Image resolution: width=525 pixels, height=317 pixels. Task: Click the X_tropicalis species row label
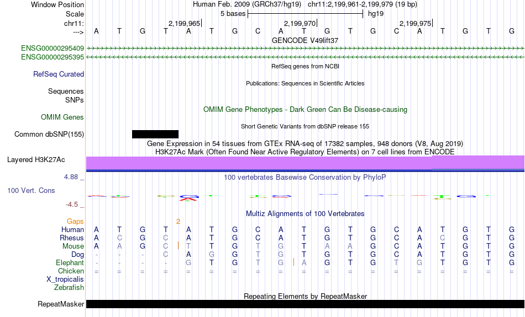click(65, 280)
